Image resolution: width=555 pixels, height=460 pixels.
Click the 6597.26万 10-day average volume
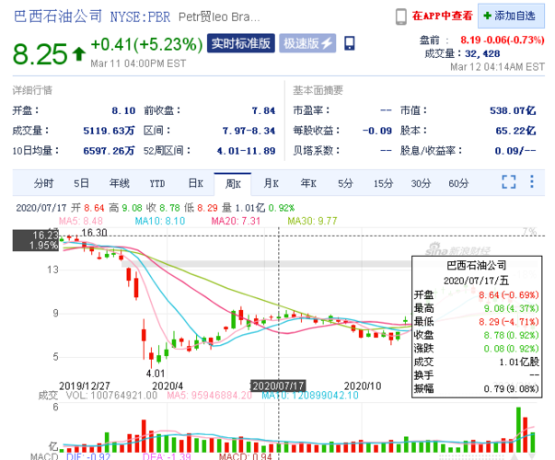coord(109,151)
